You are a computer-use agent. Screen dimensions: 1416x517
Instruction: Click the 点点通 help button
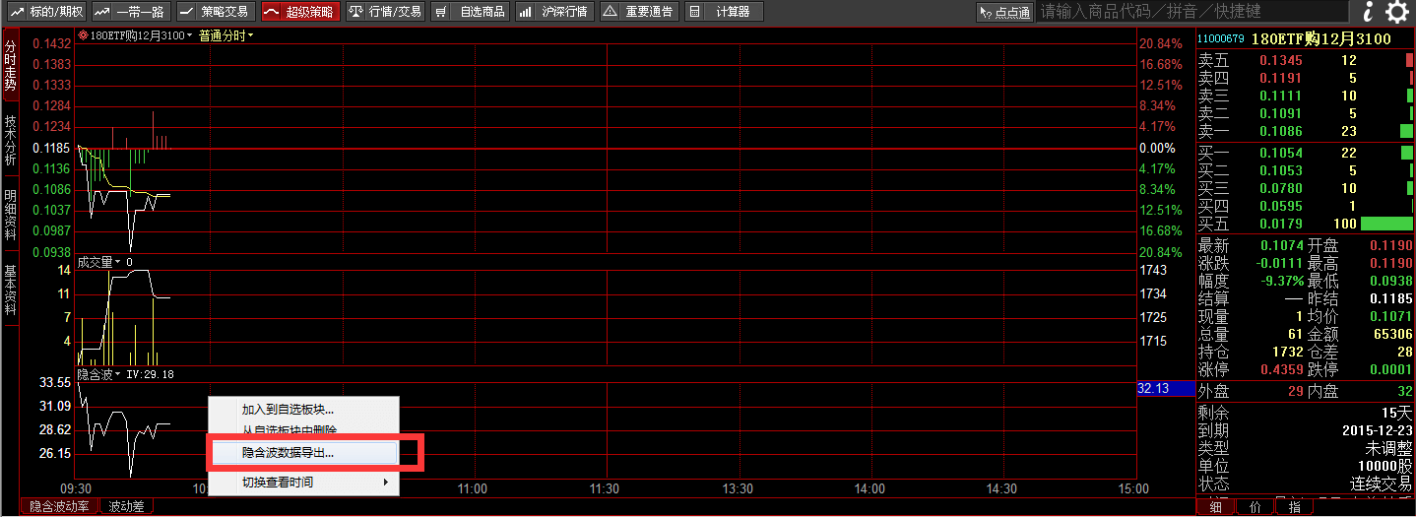click(x=1003, y=12)
